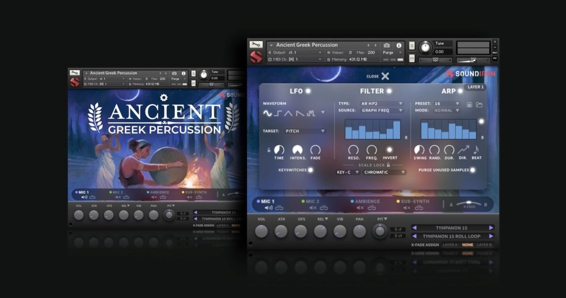Click the filter step graph's tallest bar
The height and width of the screenshot is (298, 566).
tap(397, 130)
